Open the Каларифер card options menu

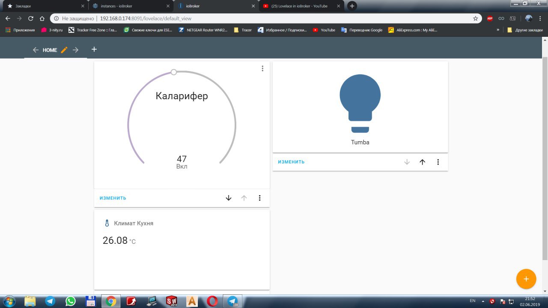[259, 198]
